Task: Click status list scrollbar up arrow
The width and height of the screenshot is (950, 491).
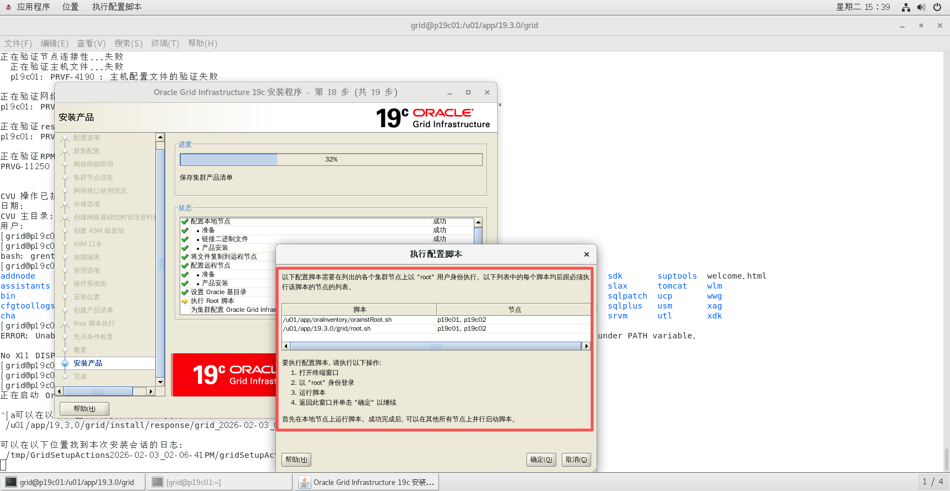Action: click(478, 222)
